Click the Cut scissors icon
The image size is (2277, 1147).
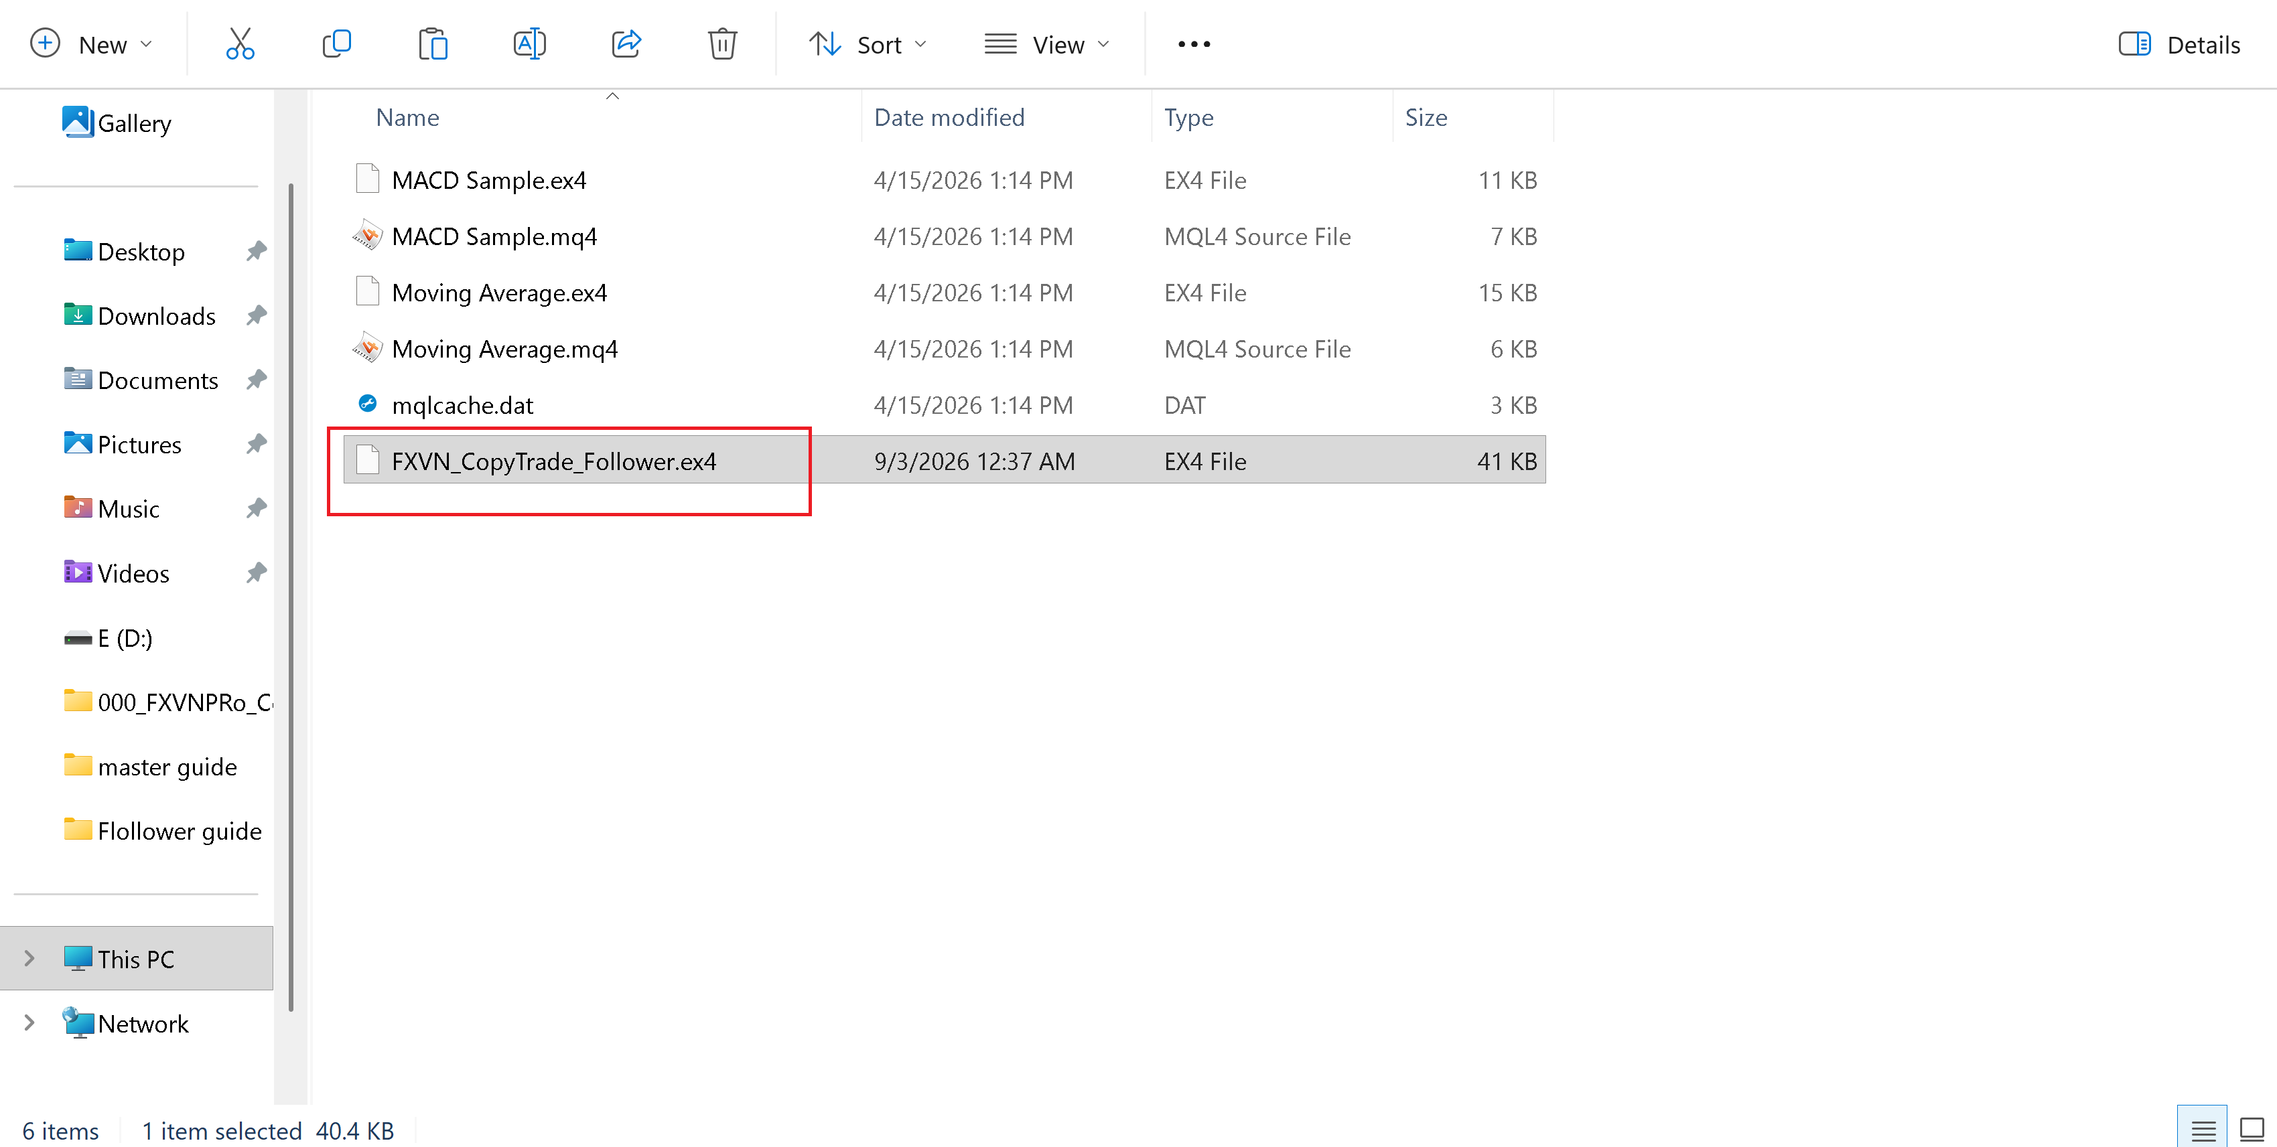point(240,44)
